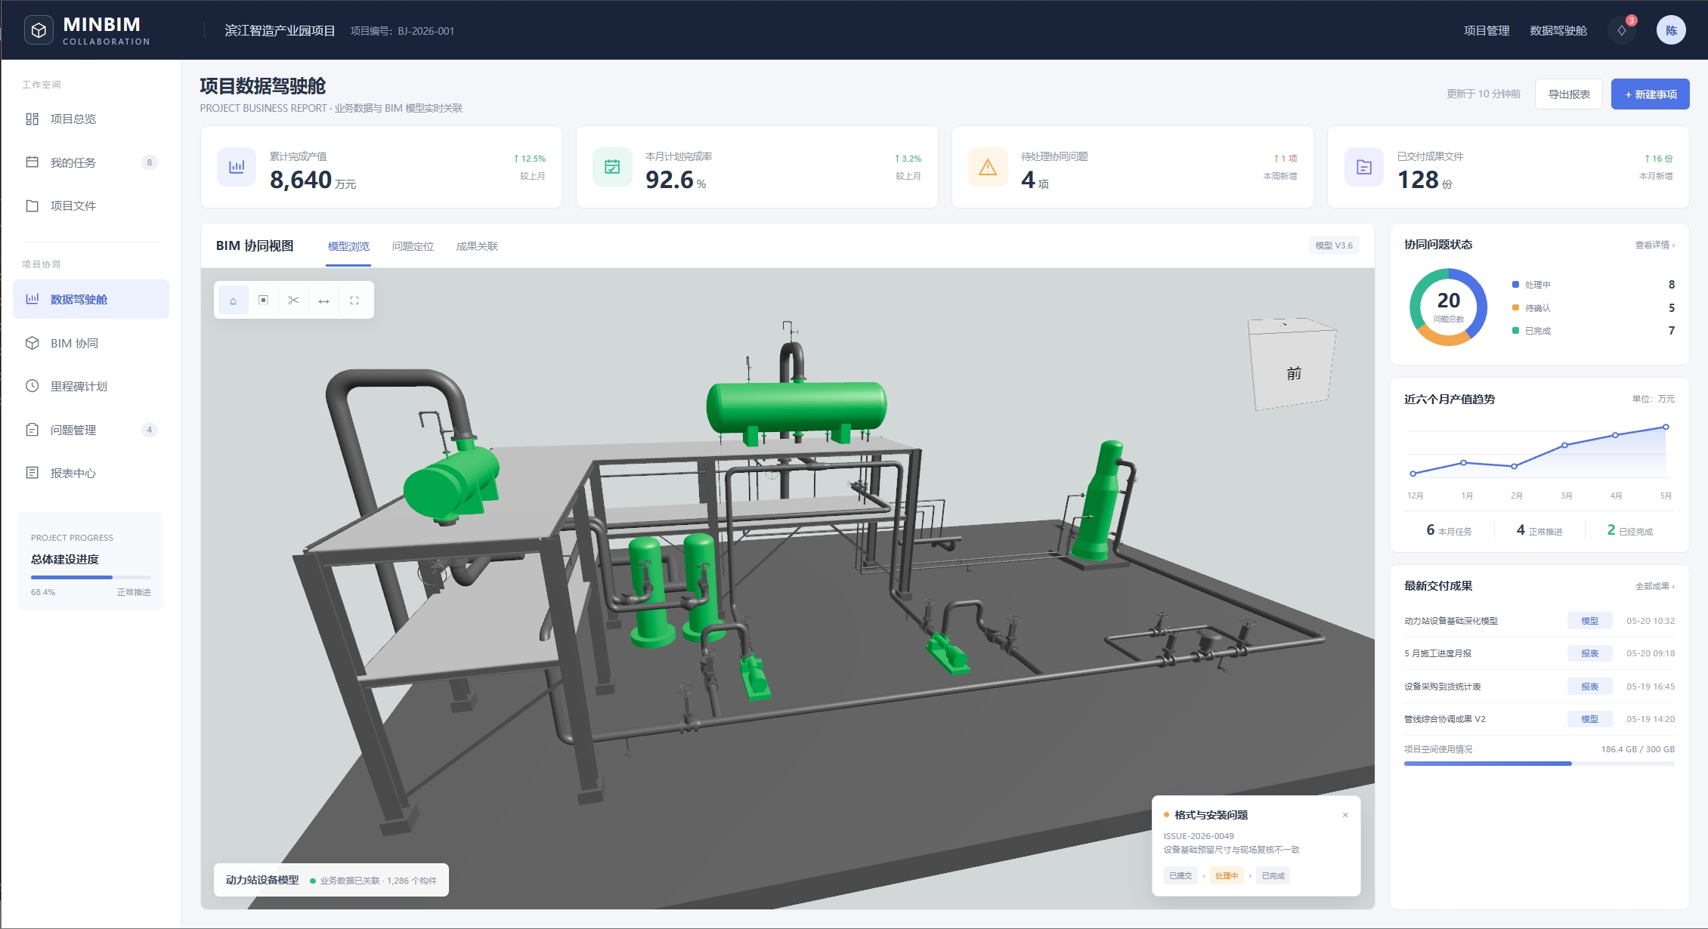Click the 12月 data point on trend chart
Screen dimensions: 1708x929
(x=1413, y=474)
